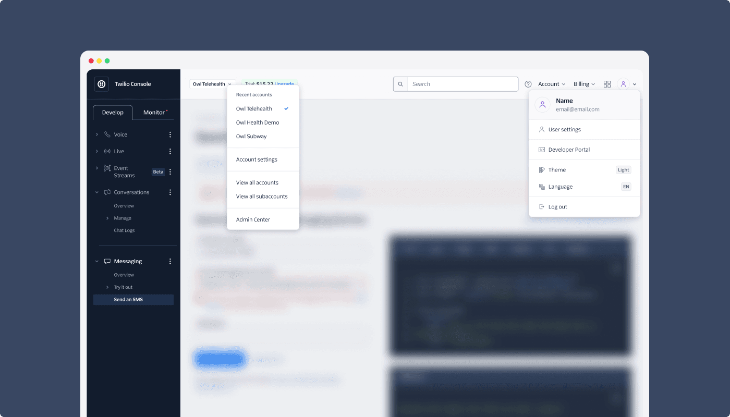Expand the Voice section chevron
Screen dimensions: 730x417
(97, 134)
